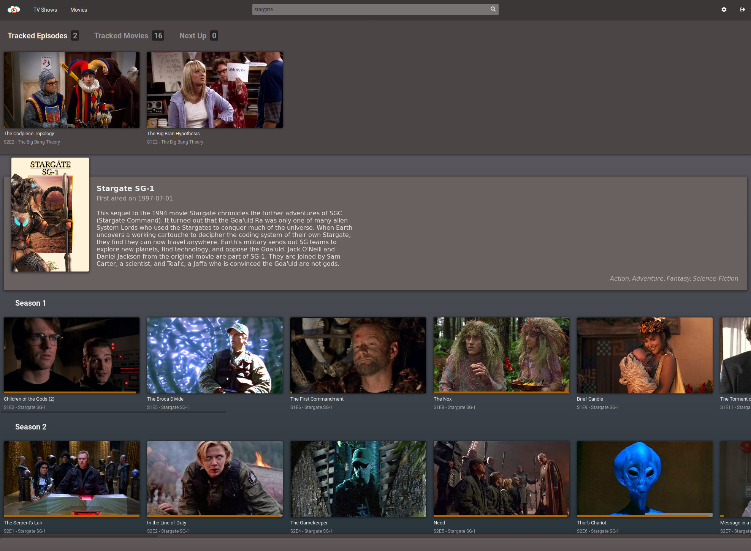Open Thor's Chariot episode thumbnail
This screenshot has height=551, width=751.
pos(645,478)
